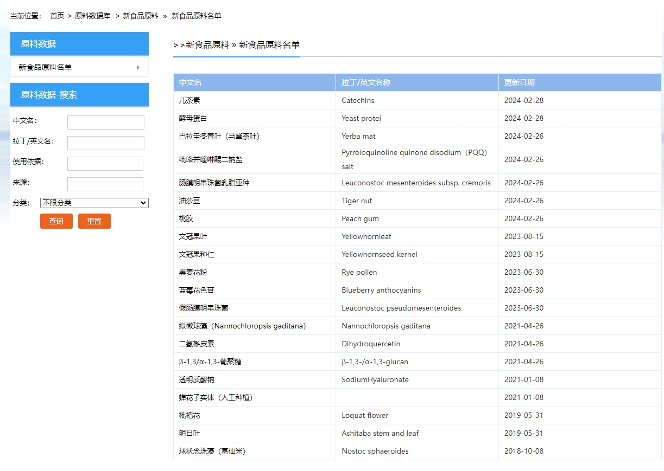
Task: Focus the 拉丁/英文名 text box
Action: click(x=105, y=143)
